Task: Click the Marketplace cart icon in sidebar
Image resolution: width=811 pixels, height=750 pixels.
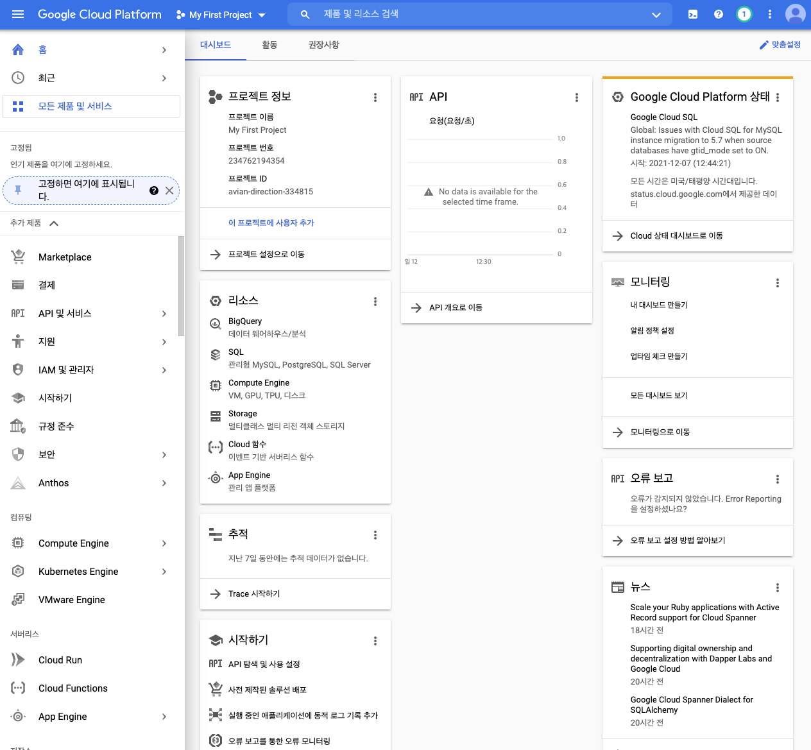Action: point(18,257)
